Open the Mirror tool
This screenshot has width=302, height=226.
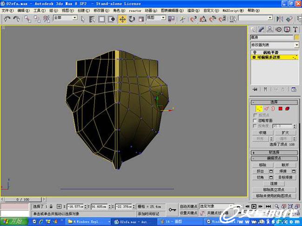[279, 19]
